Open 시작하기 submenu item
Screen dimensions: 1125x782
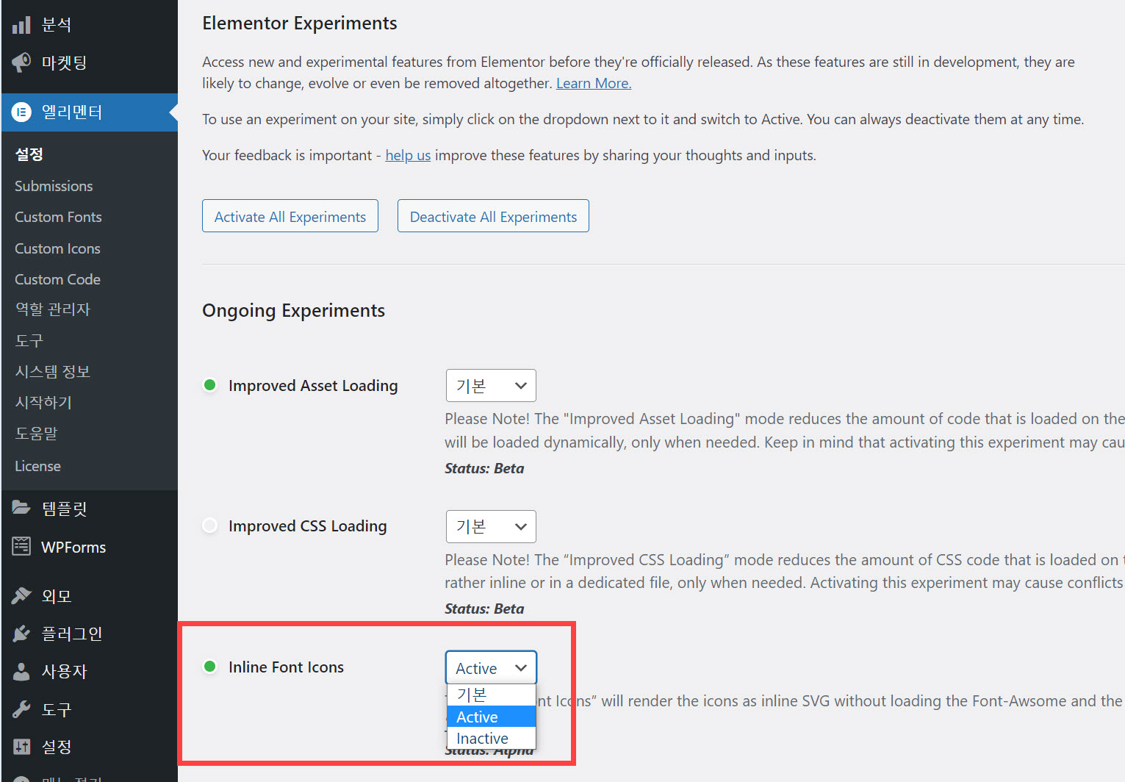[x=43, y=403]
